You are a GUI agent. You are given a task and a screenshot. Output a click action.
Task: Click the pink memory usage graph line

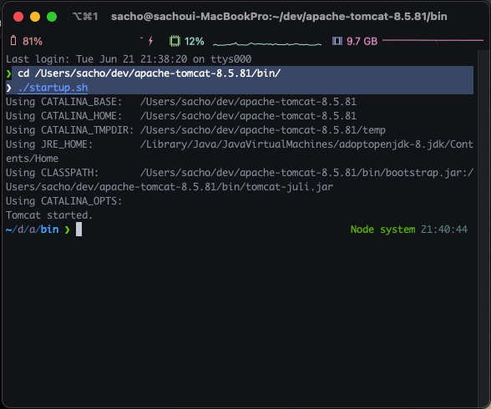(x=433, y=40)
